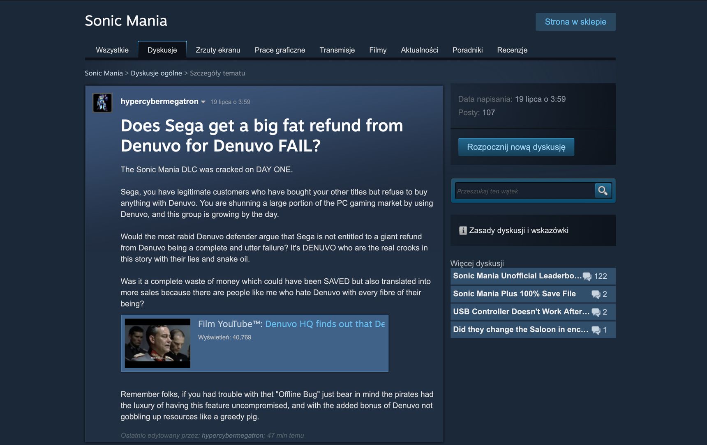Screen dimensions: 707x445
Task: Go to Dyskusje ogólne breadcrumb link
Action: 156,73
